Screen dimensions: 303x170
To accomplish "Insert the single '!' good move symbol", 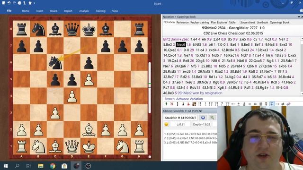I will (x=205, y=104).
